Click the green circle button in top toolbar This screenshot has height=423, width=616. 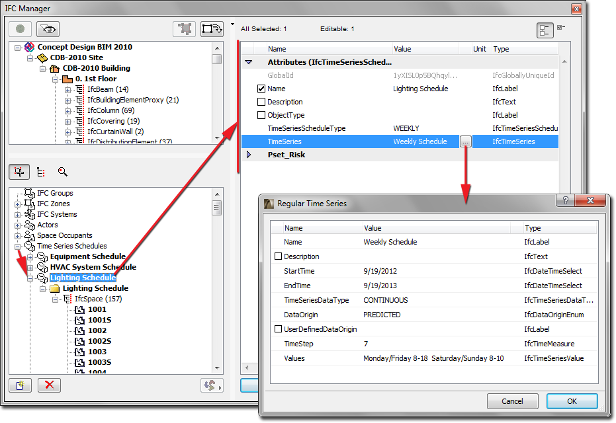point(20,29)
